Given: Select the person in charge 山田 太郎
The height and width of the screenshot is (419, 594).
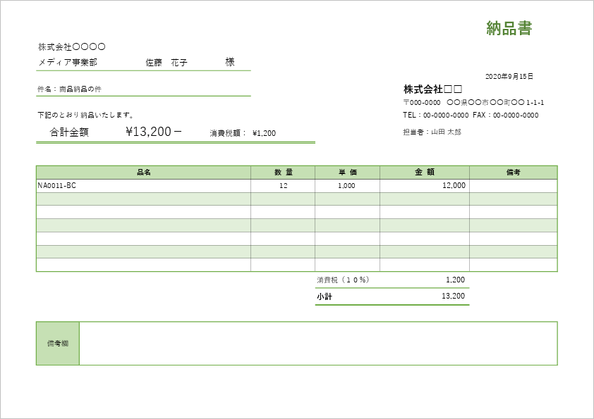Looking at the screenshot, I should tap(432, 132).
